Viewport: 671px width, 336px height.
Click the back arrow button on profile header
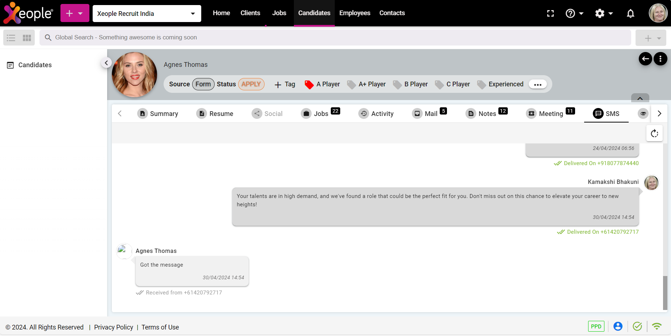[x=645, y=59]
